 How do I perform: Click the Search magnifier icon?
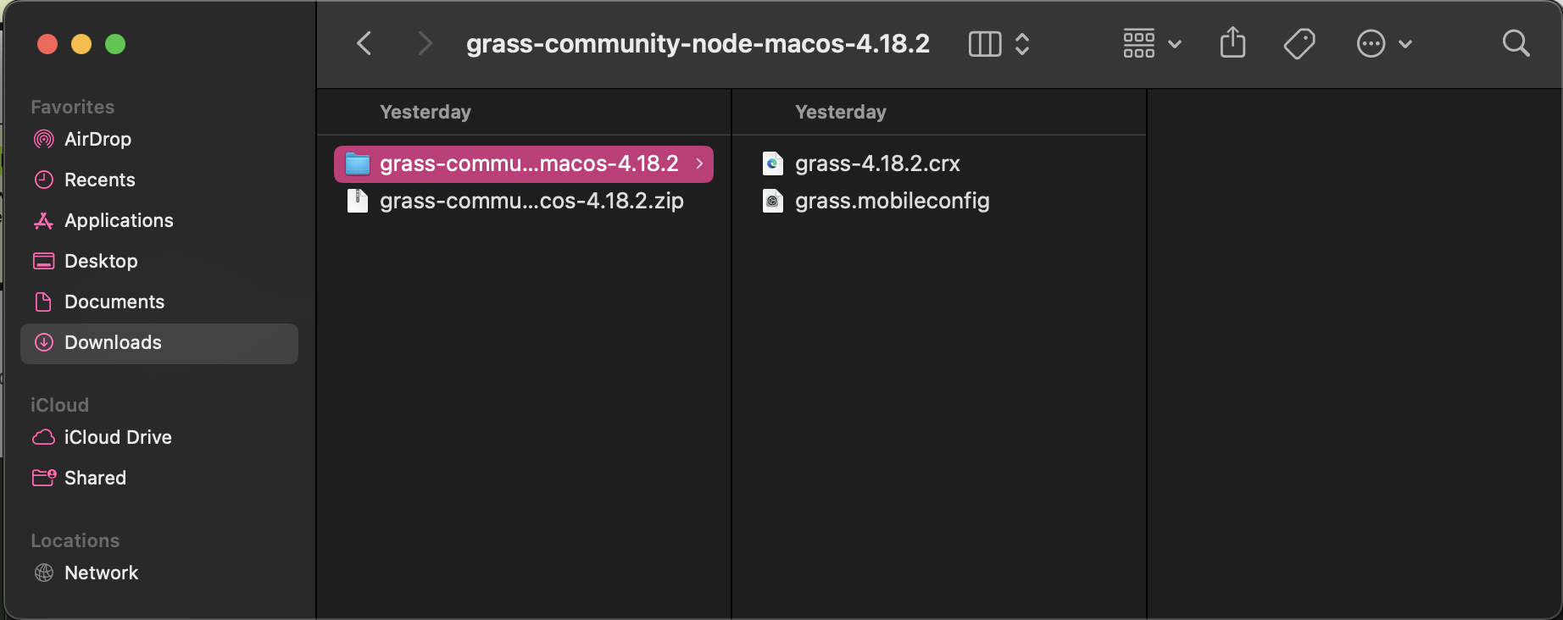pyautogui.click(x=1515, y=43)
